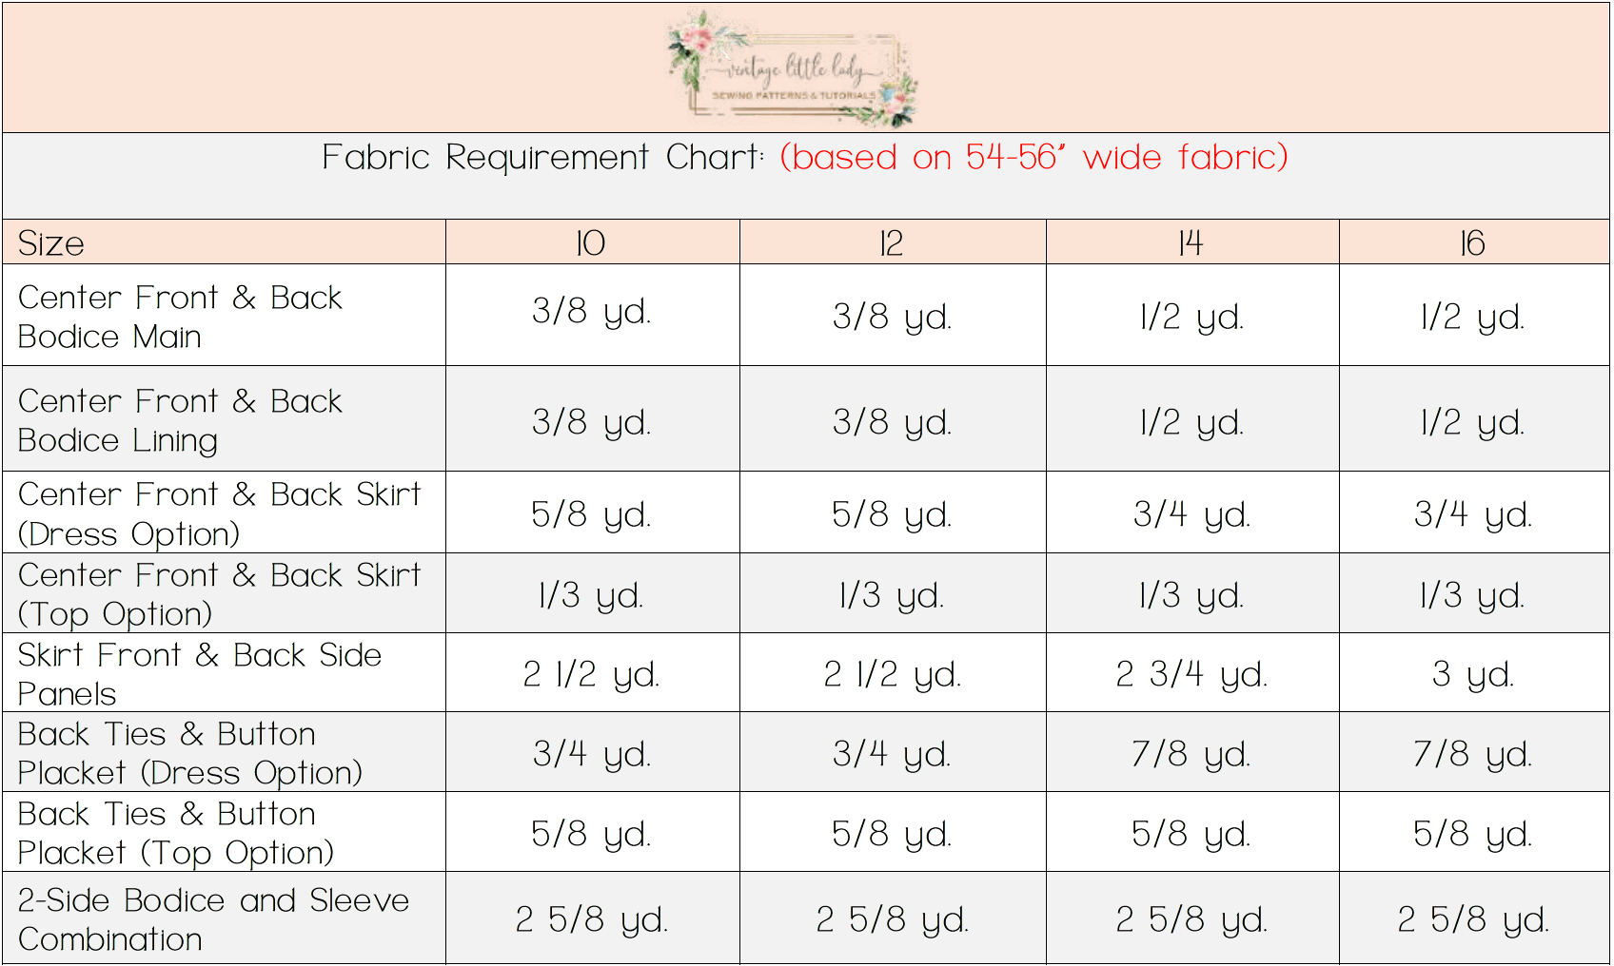Select Bodice Main 1/2 yd. under size 14
Screen dimensions: 1614x966
[1191, 317]
